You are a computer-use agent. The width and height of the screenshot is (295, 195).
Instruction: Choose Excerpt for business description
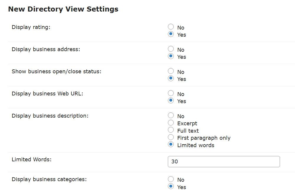click(171, 123)
